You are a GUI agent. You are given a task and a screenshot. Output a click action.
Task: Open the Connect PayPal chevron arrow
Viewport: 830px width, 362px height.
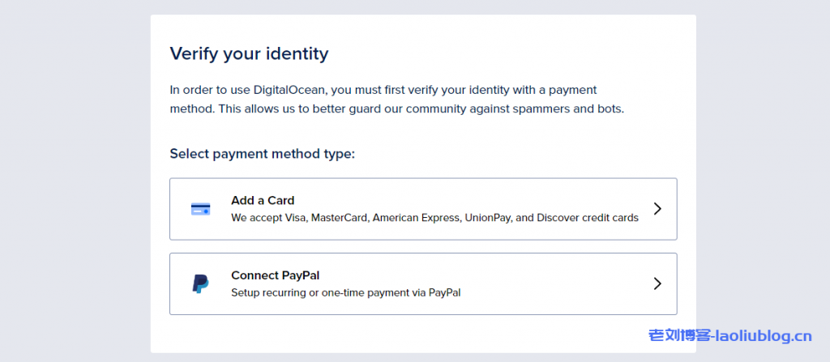(x=657, y=283)
